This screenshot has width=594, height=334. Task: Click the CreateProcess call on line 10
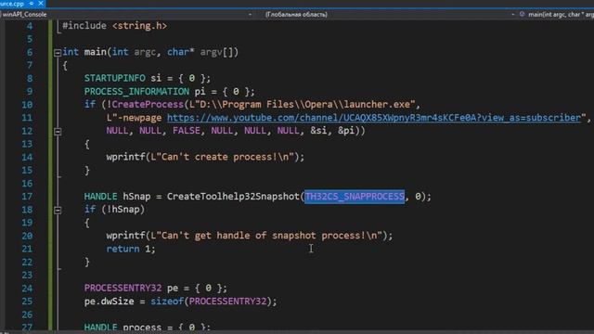pos(148,105)
